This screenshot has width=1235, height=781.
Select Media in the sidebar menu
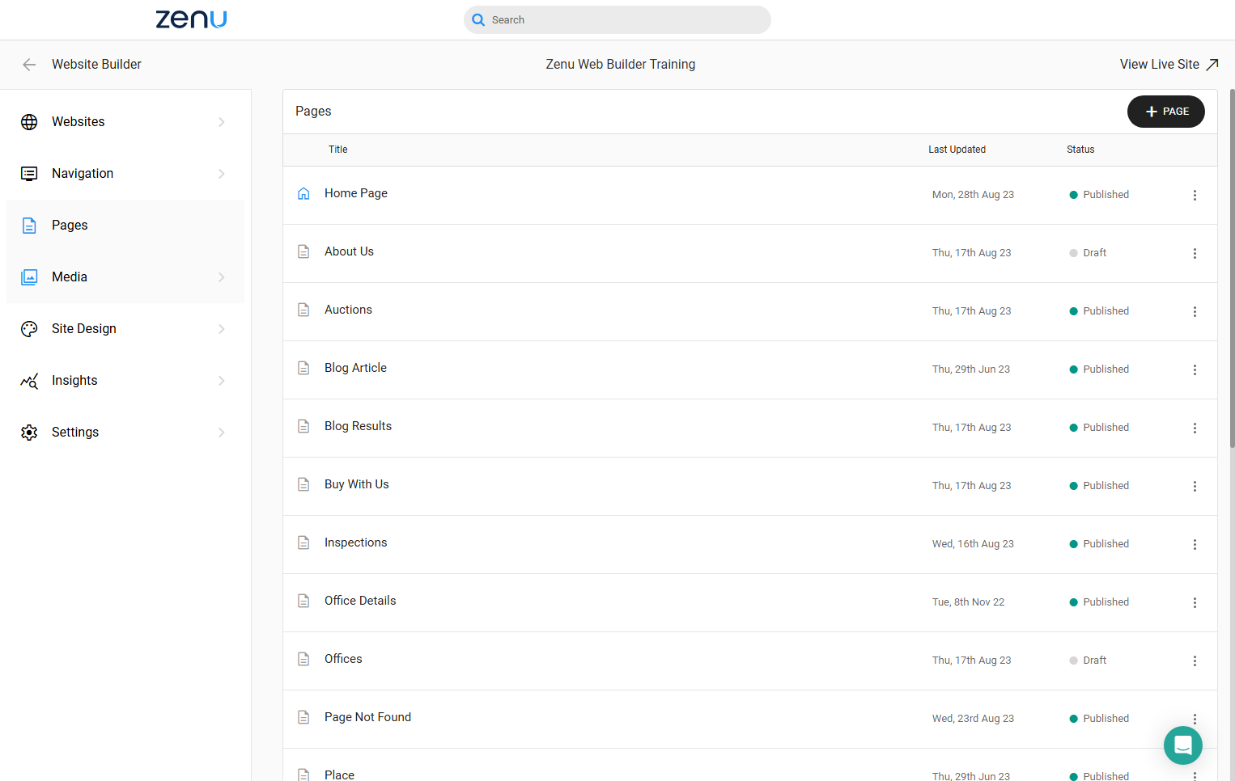pyautogui.click(x=125, y=277)
